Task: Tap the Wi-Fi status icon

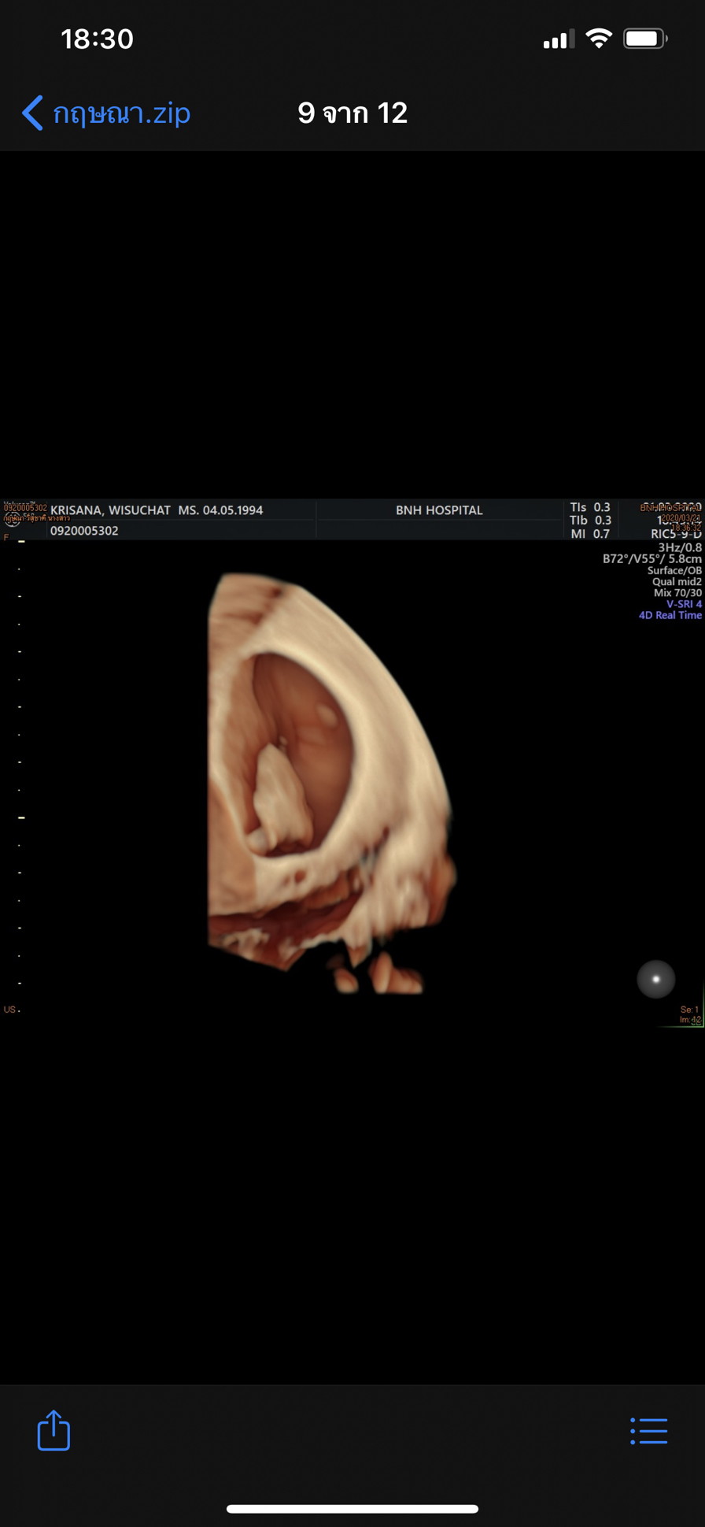Action: point(599,39)
